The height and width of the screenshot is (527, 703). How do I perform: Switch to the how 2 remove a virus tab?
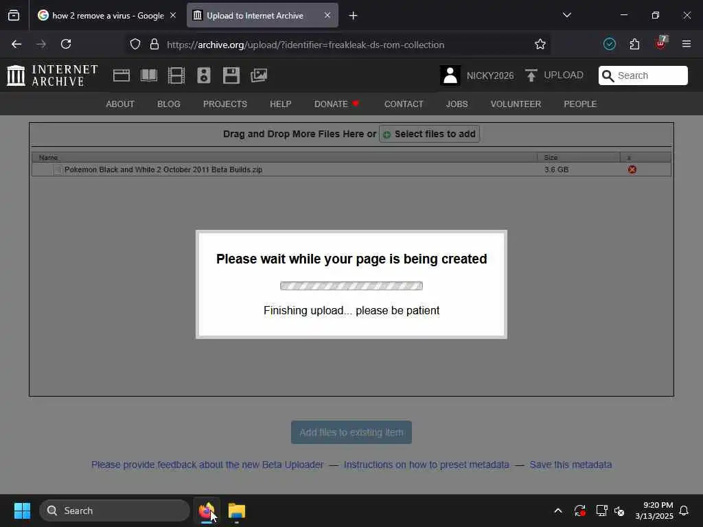tap(106, 16)
